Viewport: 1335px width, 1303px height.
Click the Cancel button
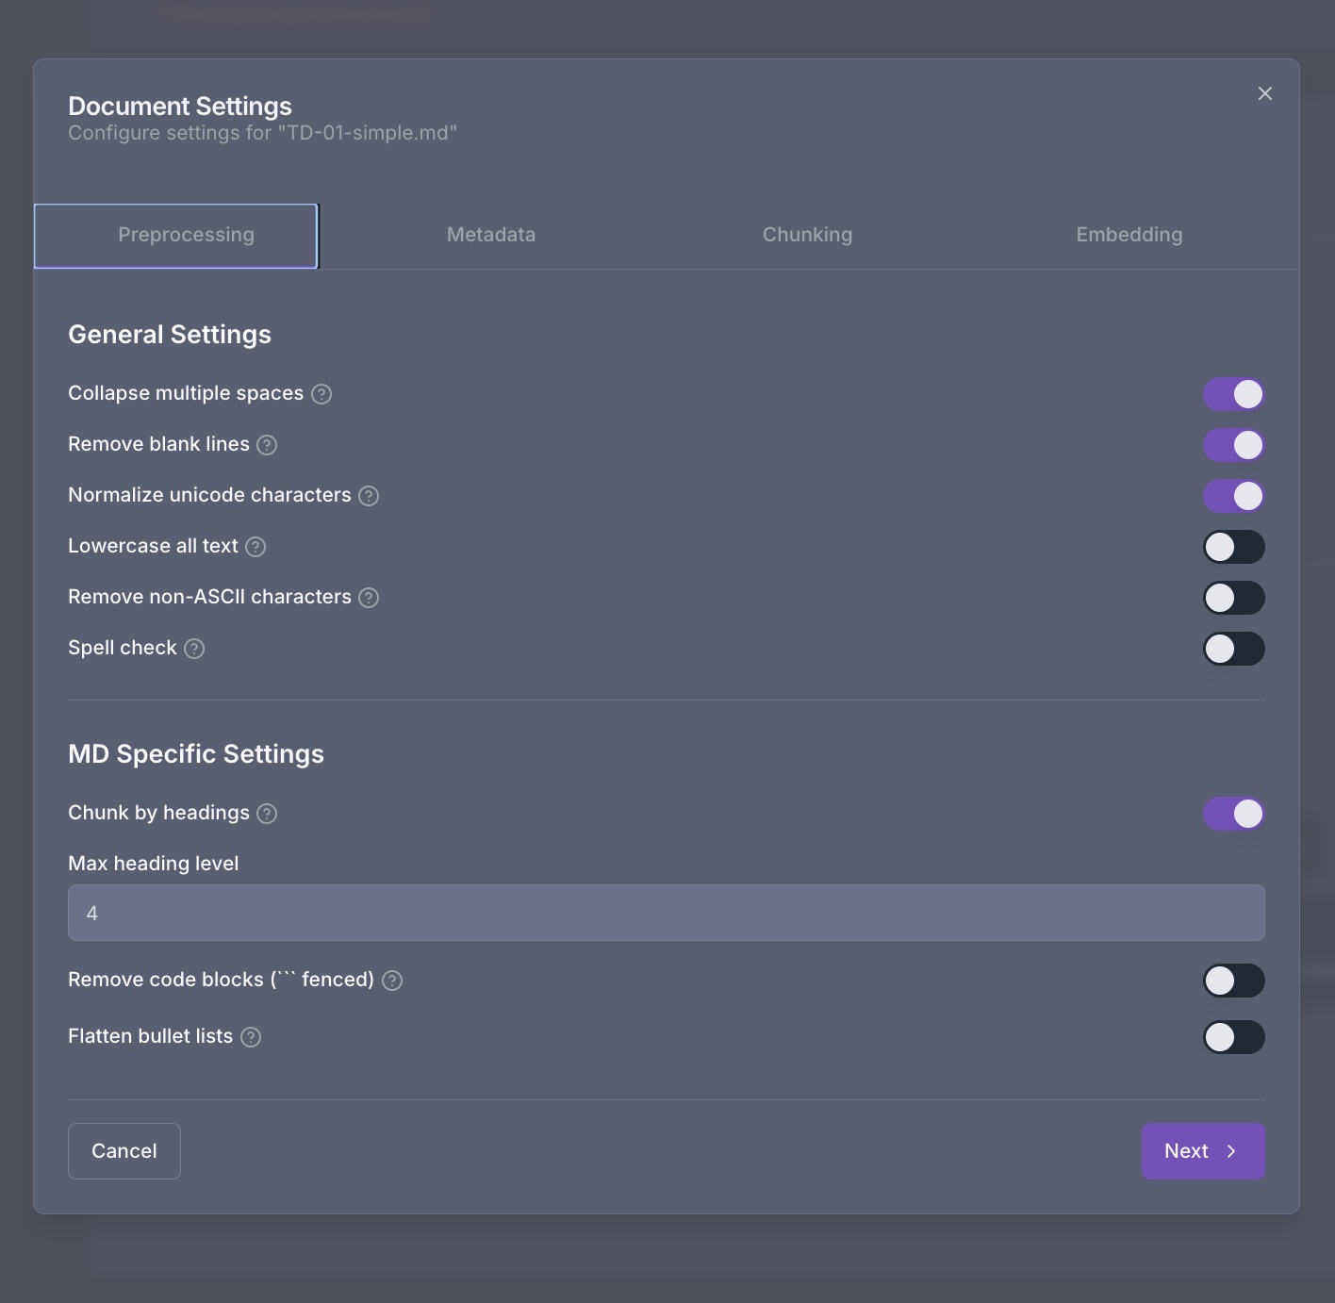[124, 1151]
